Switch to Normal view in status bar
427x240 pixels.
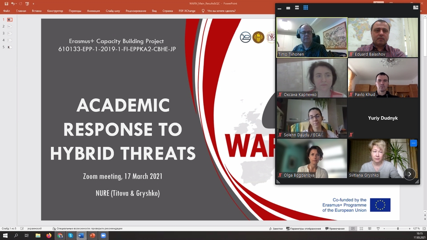353,228
